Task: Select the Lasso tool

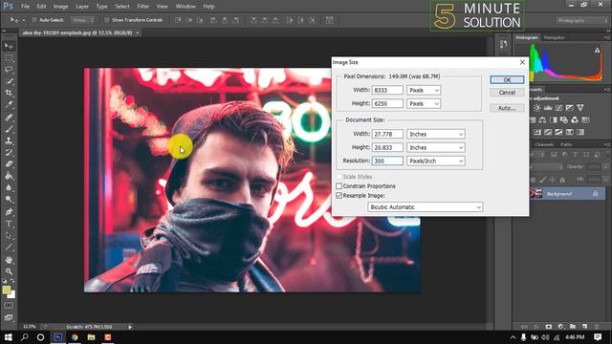Action: [9, 70]
